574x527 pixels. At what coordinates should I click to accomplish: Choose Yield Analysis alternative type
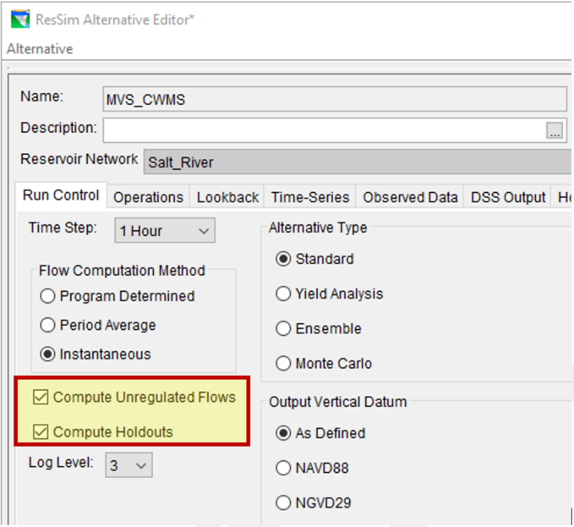coord(283,294)
